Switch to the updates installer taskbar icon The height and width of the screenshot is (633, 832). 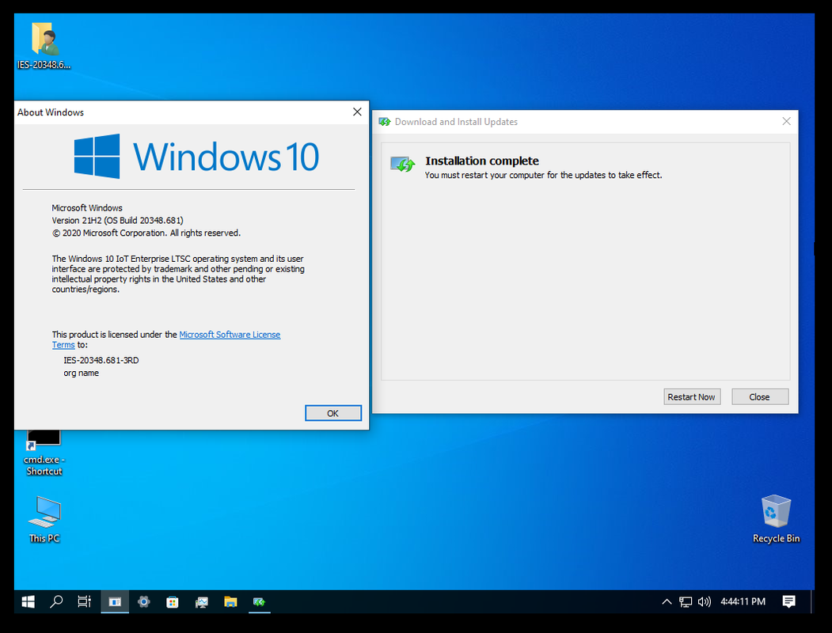pos(259,601)
